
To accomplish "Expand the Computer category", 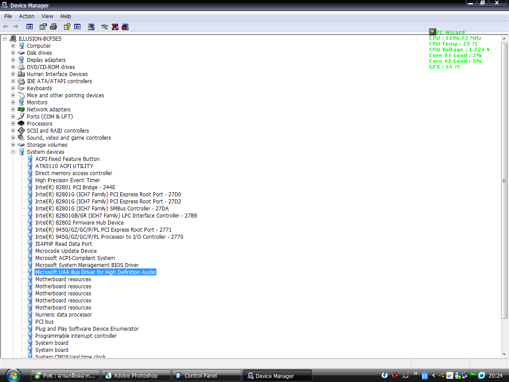I will click(x=13, y=46).
